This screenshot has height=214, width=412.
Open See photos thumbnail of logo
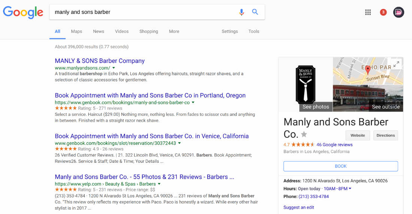point(306,84)
